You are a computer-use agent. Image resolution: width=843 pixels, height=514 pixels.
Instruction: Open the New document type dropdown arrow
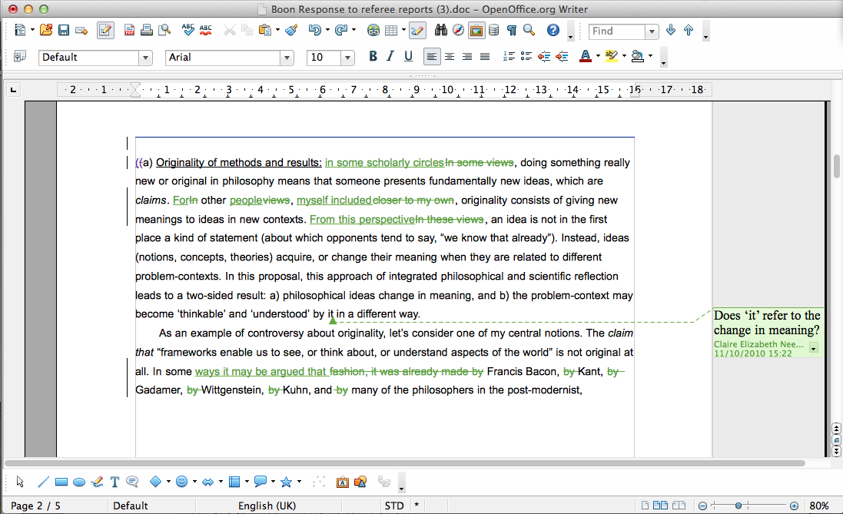[32, 30]
